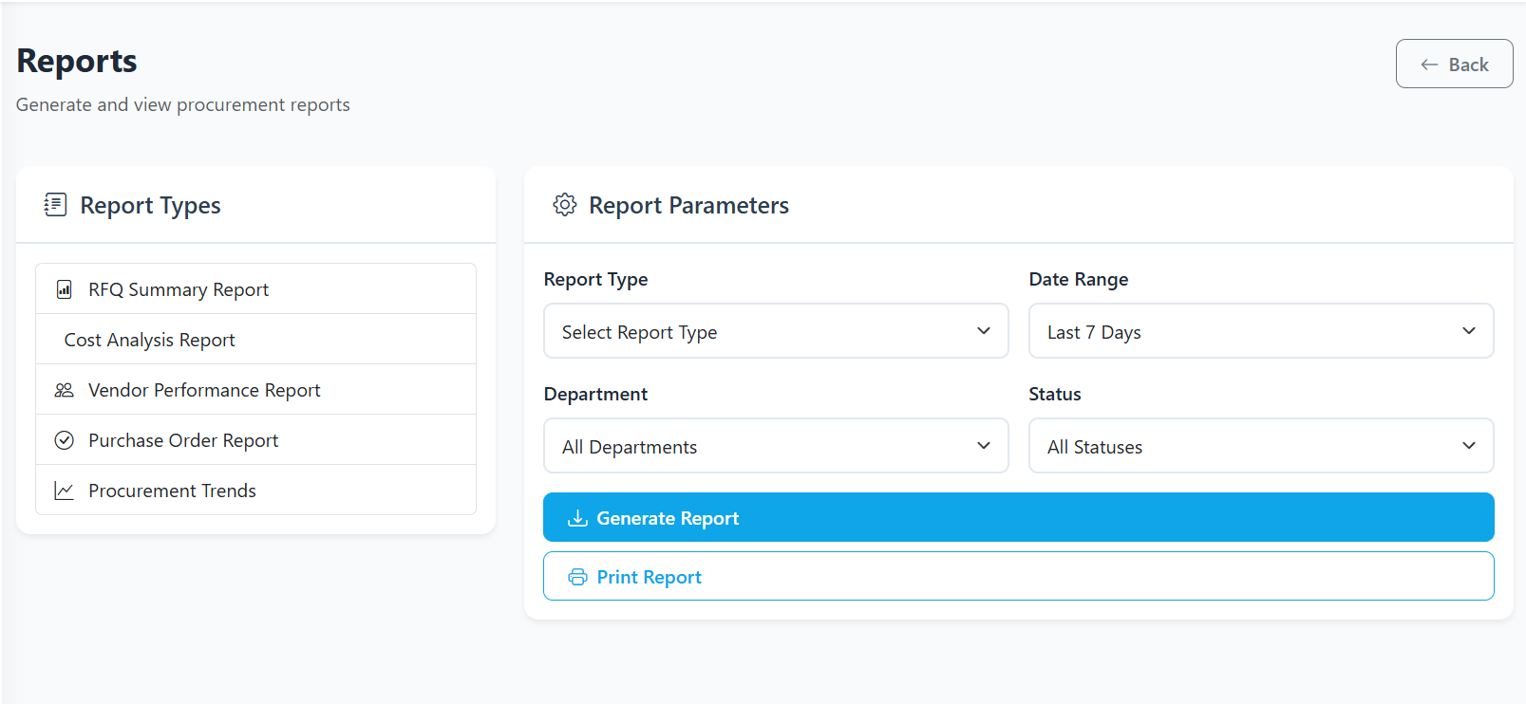
Task: Select Cost Analysis Report from list
Action: [x=149, y=340]
